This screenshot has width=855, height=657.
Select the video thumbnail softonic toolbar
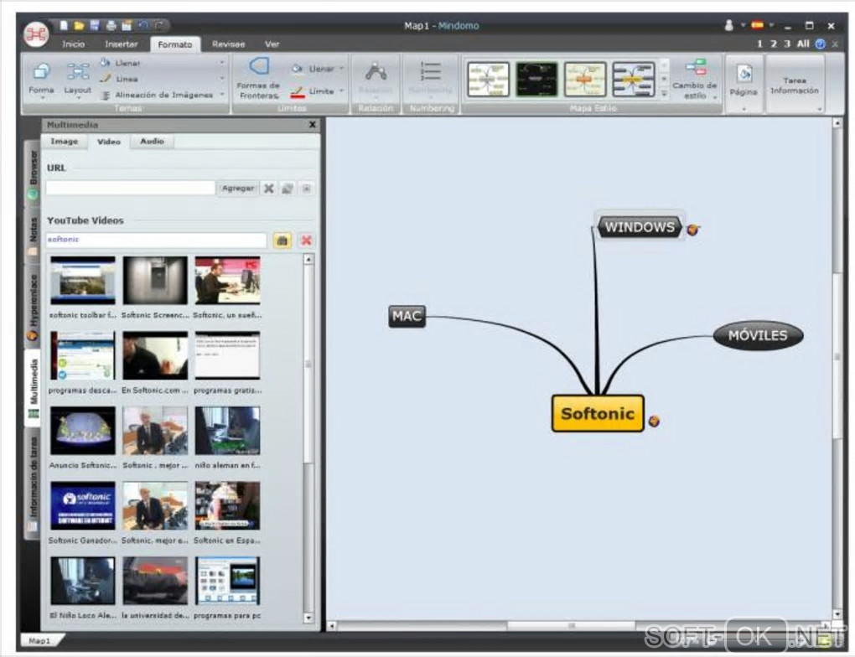click(x=83, y=280)
